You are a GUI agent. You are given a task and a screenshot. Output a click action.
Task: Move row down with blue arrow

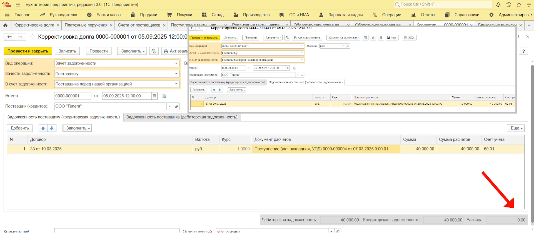52,128
